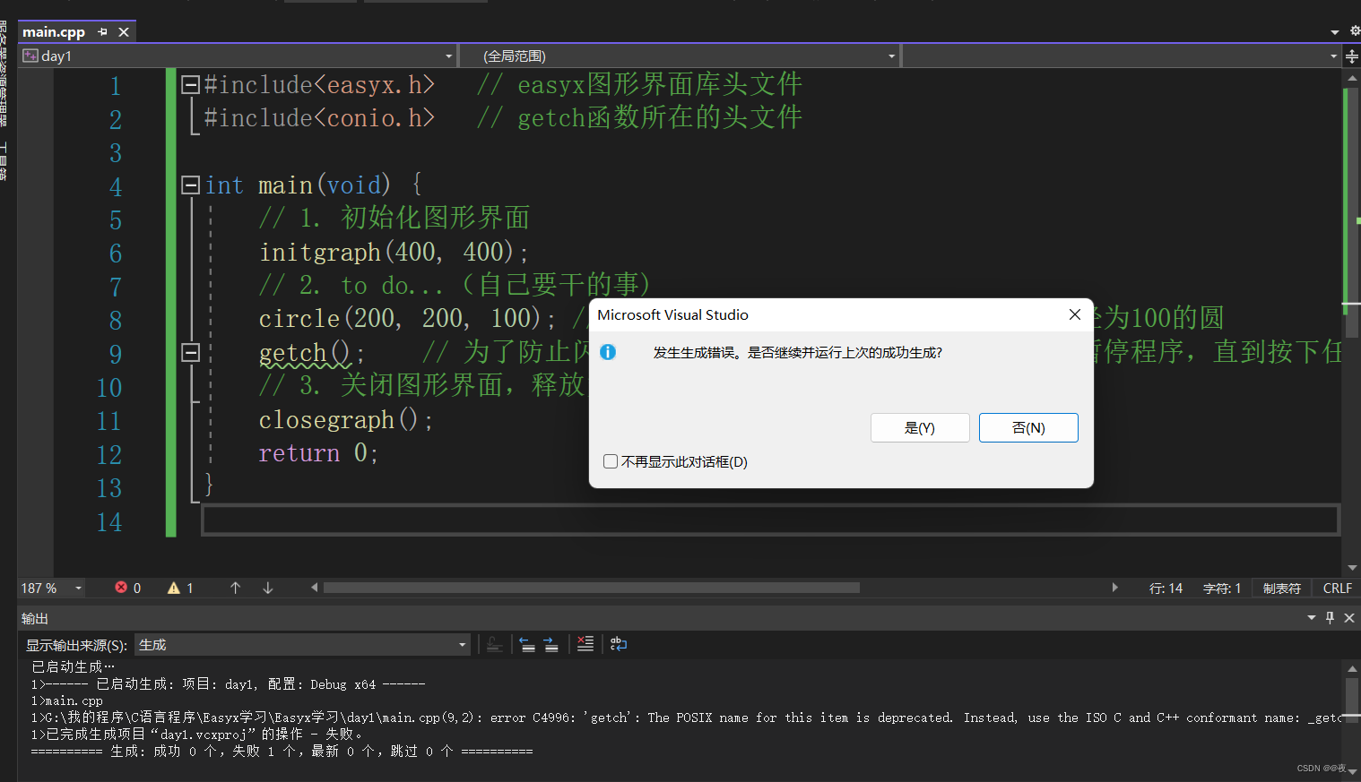Click the 制表符 status indicator

[1281, 589]
